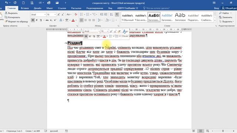
Task: Open ribbon font size 16 dropdown
Action: [55, 14]
